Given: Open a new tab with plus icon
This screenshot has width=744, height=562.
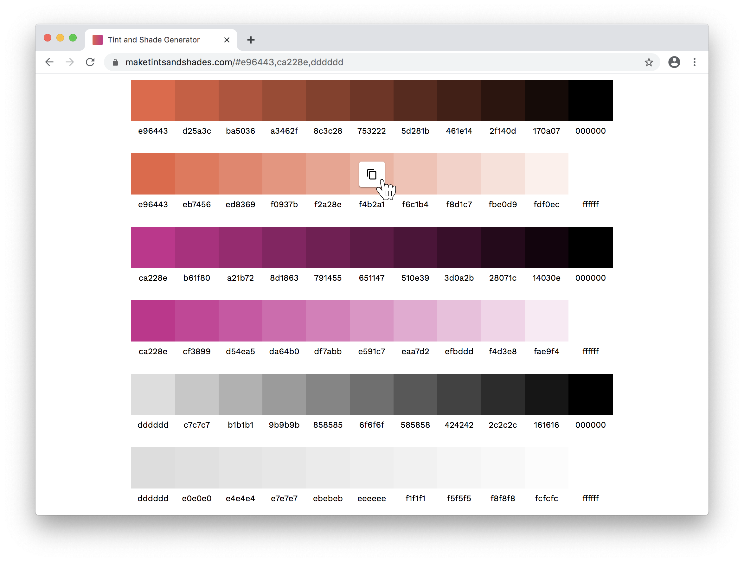Looking at the screenshot, I should click(251, 40).
